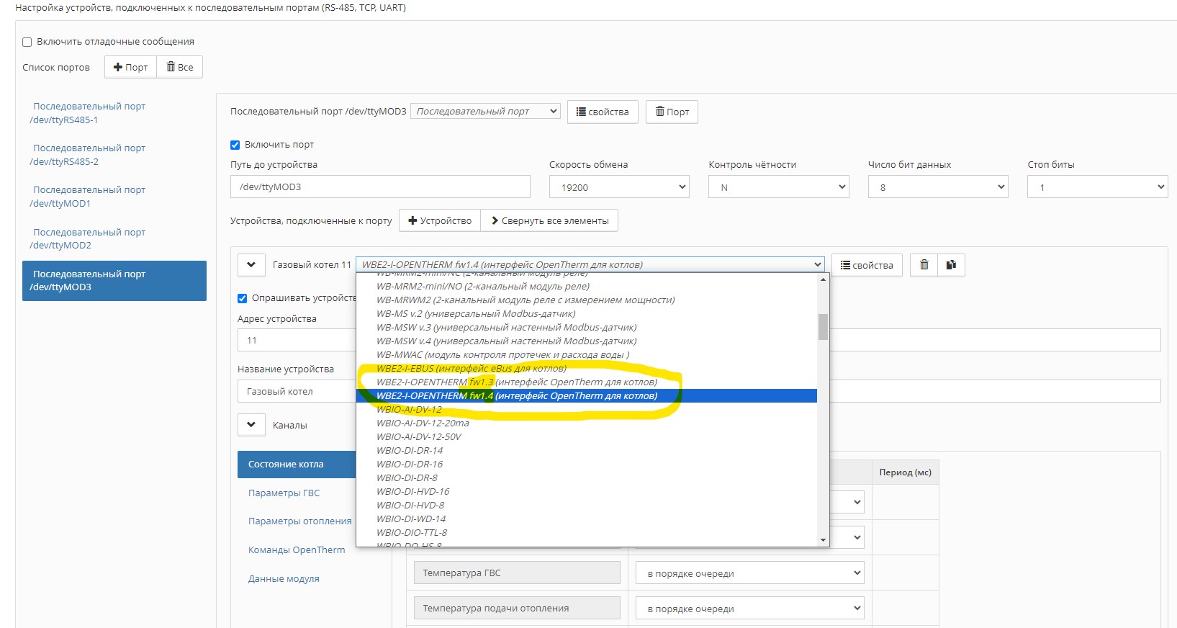Click the copy icon next to the device trash button
Image resolution: width=1177 pixels, height=628 pixels.
click(951, 265)
